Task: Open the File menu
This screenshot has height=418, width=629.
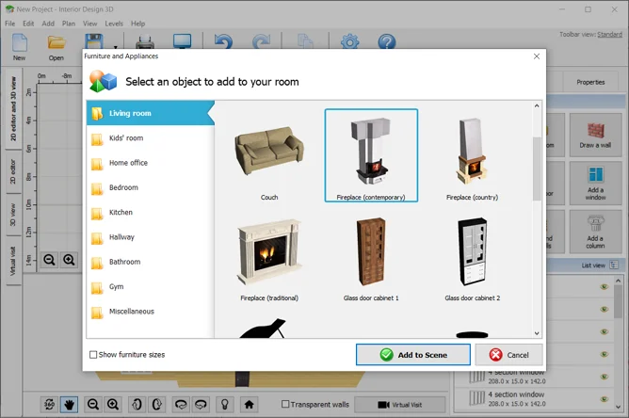Action: 9,24
